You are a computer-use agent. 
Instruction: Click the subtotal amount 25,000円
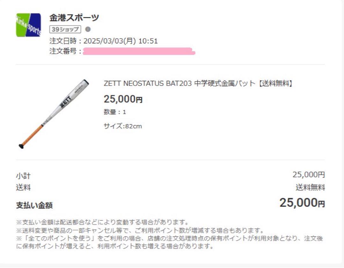click(309, 175)
